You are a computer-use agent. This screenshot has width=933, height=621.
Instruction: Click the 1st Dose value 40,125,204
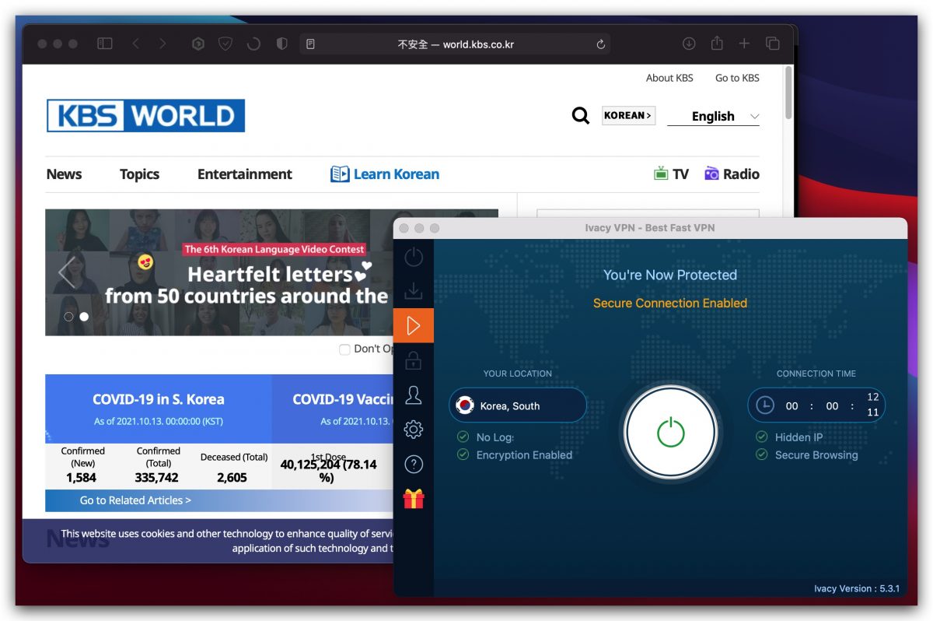point(327,471)
